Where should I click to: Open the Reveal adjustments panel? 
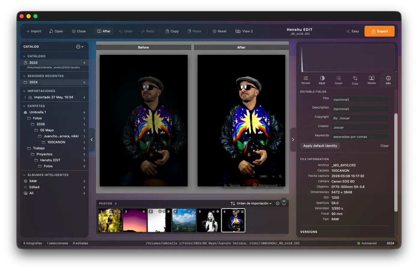(306, 80)
